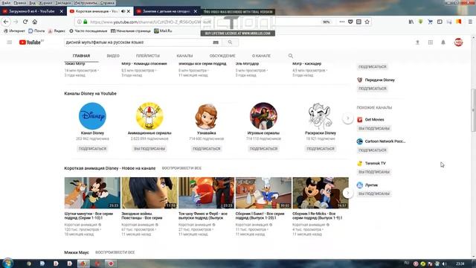The width and height of the screenshot is (476, 268).
Task: Click the browser forward arrow
Action: (x=16, y=22)
